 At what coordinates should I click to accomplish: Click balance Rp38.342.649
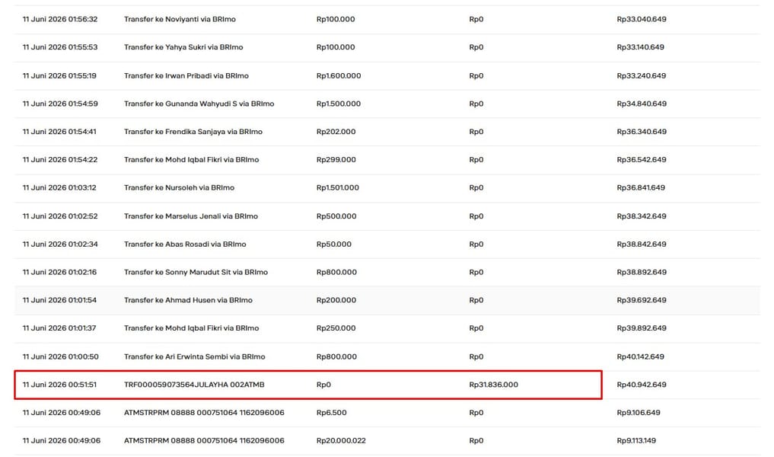tap(642, 216)
